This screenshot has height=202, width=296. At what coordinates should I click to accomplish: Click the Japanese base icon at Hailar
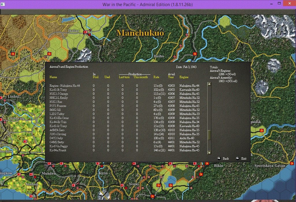(x=85, y=32)
